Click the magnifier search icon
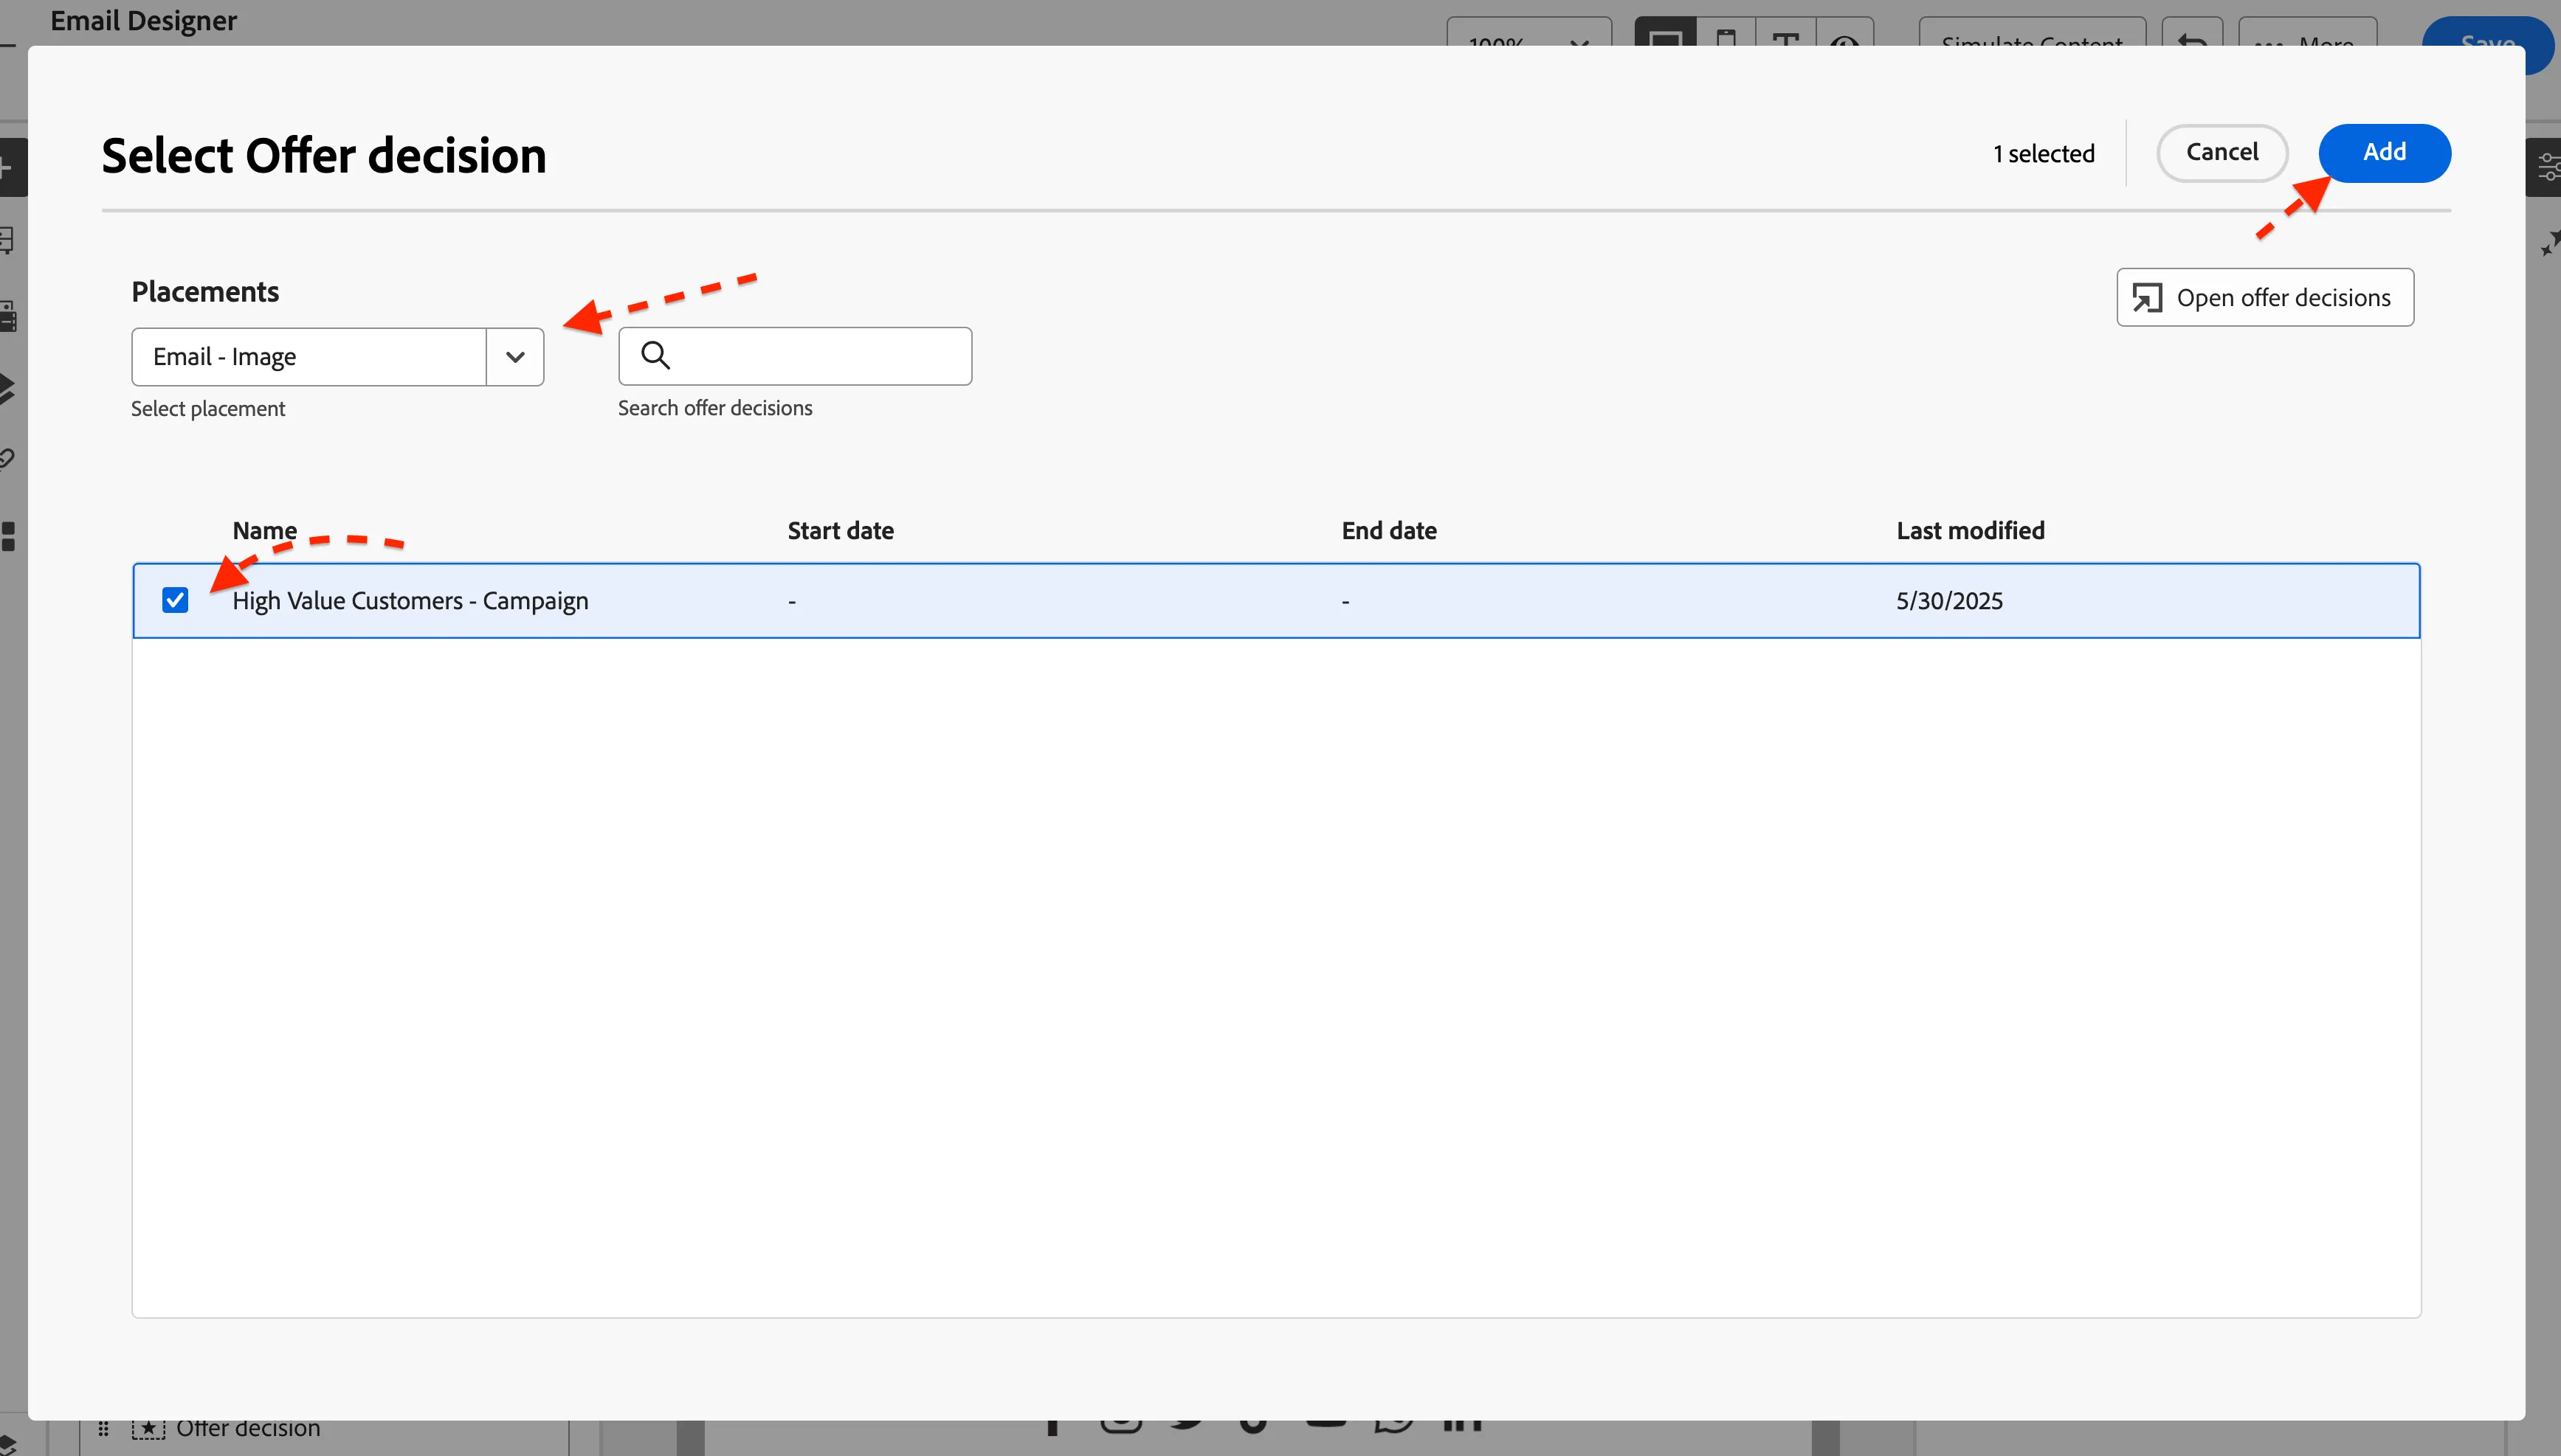Screen dimensions: 2561x1456 655,355
